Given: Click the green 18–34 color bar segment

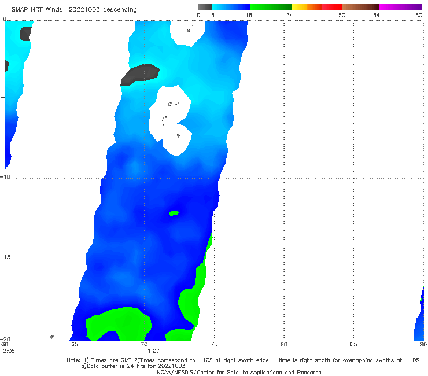Looking at the screenshot, I should (271, 7).
